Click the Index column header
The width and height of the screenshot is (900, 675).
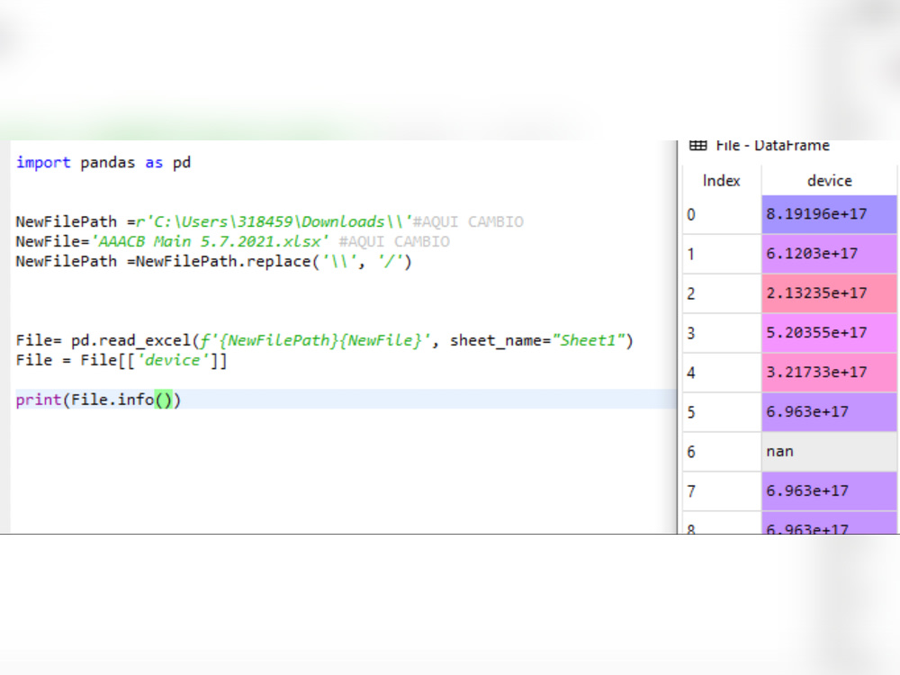coord(722,181)
